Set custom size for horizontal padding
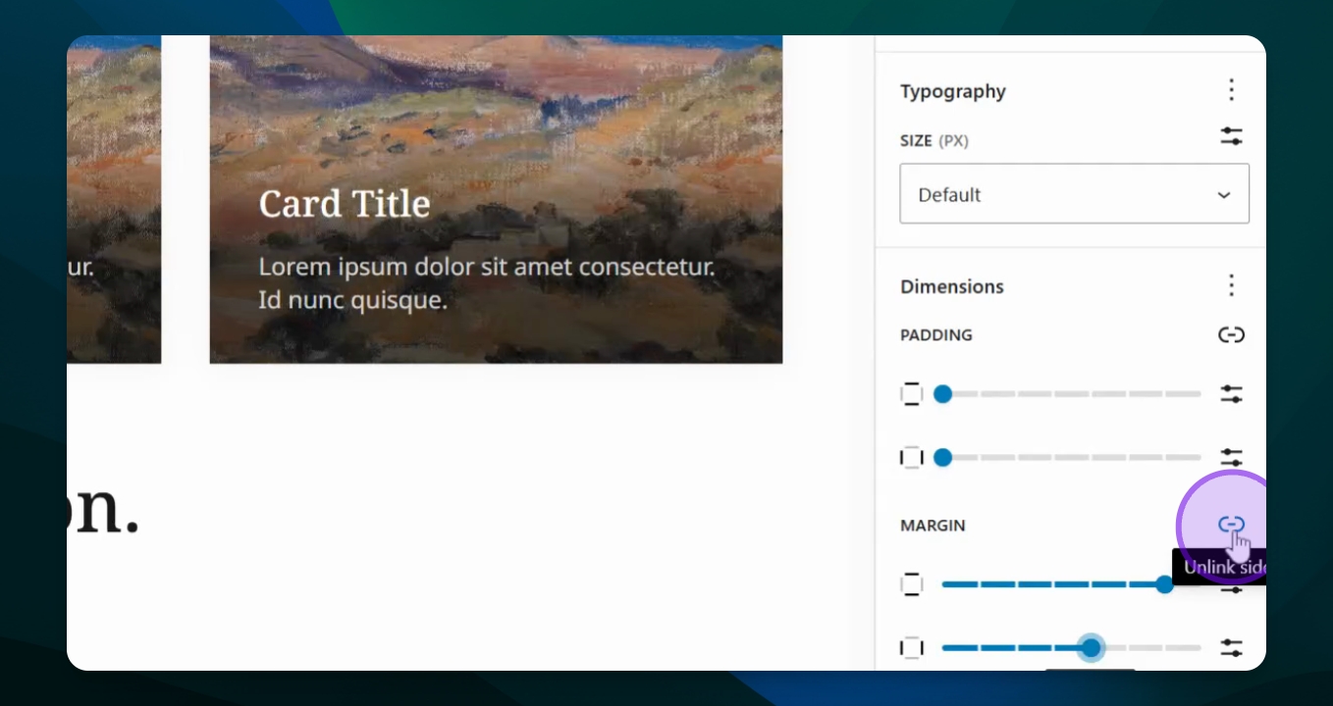The image size is (1333, 706). pos(1232,457)
